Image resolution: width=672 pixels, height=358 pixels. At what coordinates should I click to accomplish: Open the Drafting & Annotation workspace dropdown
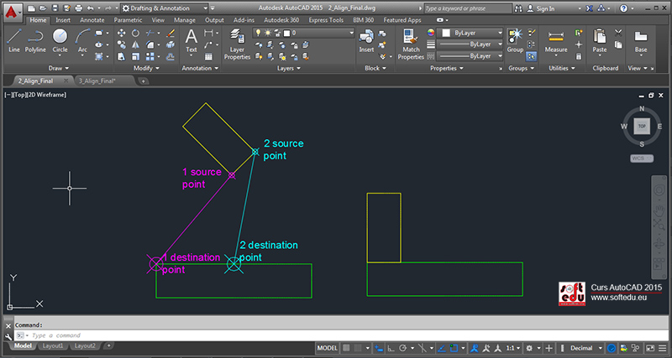(x=161, y=8)
